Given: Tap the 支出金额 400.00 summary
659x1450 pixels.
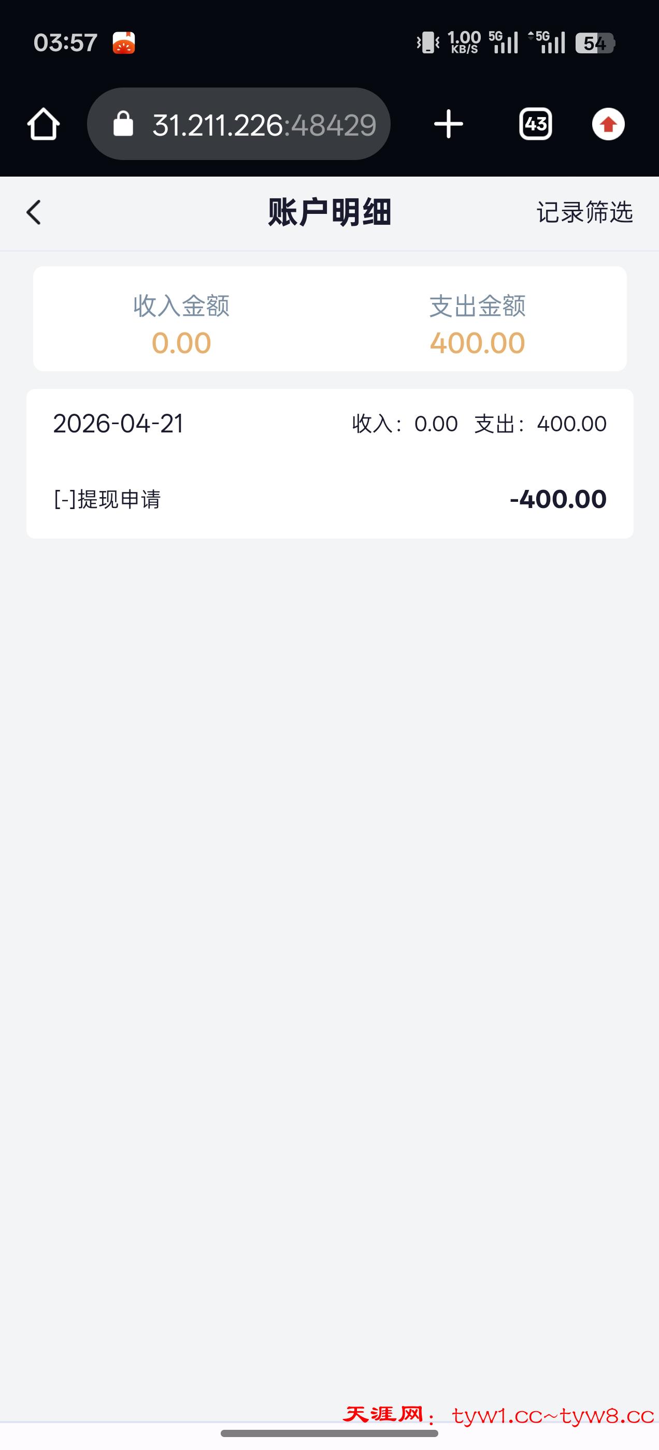Looking at the screenshot, I should (477, 343).
